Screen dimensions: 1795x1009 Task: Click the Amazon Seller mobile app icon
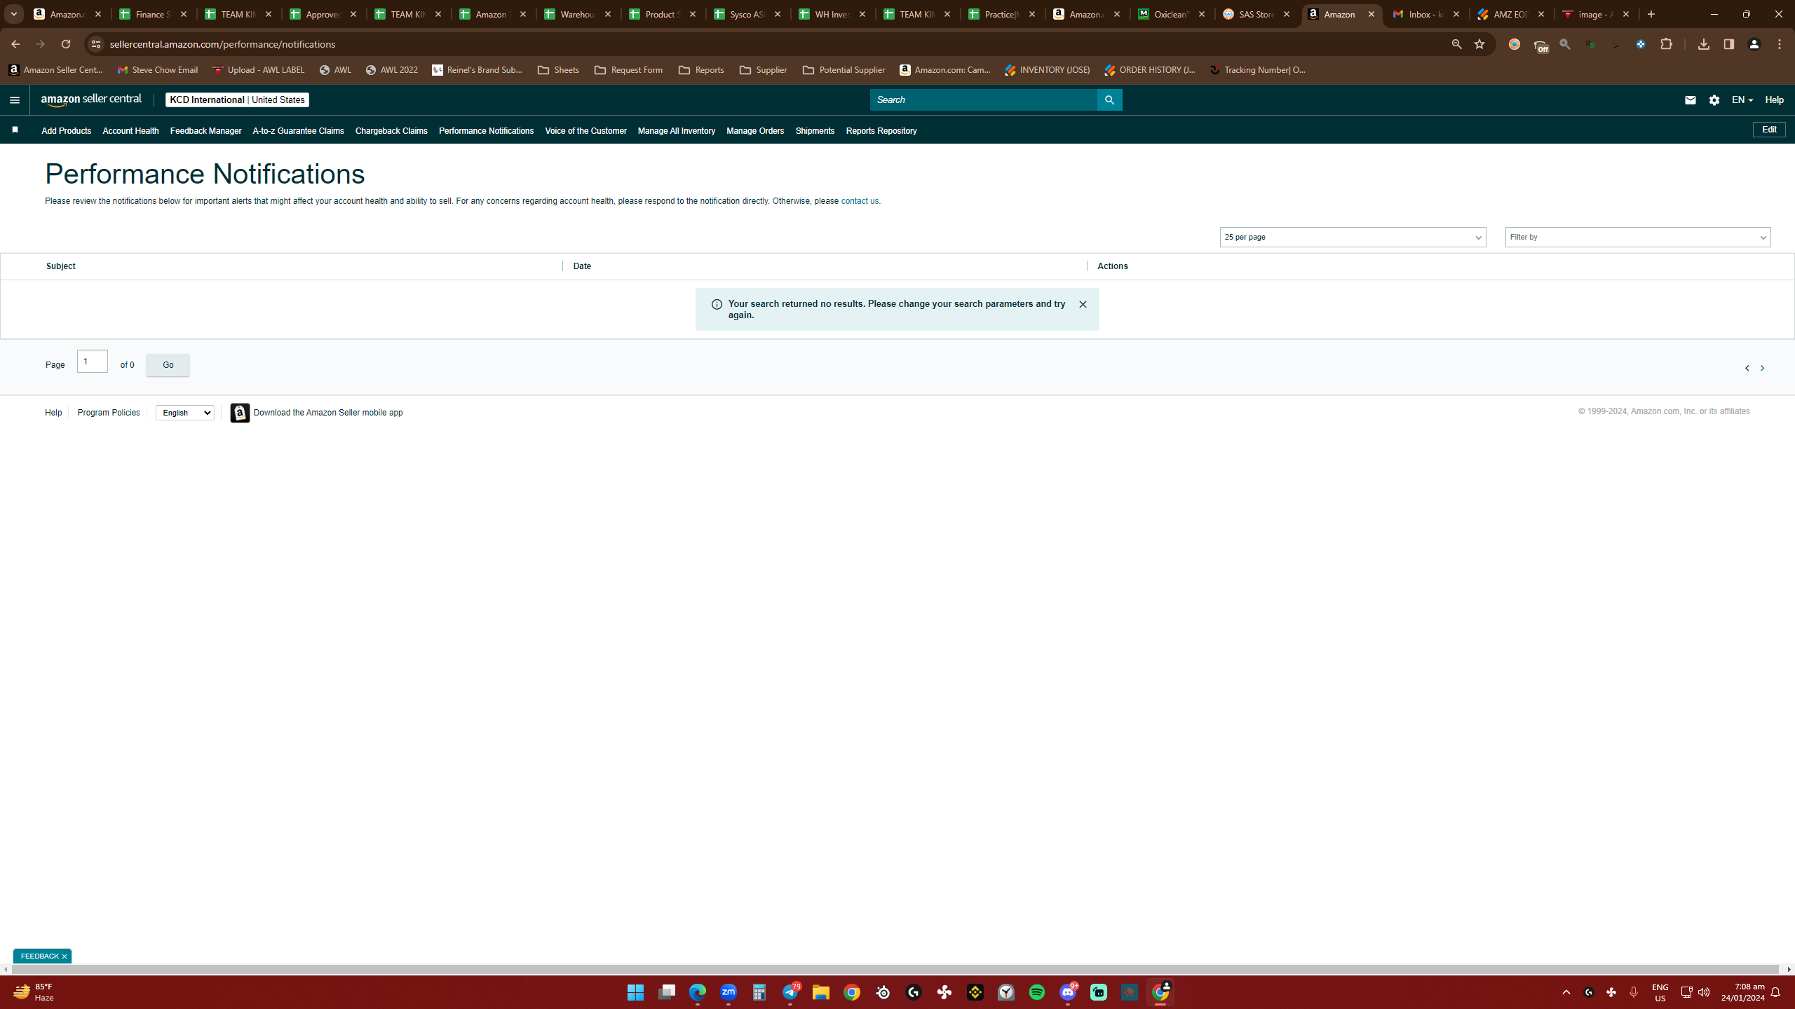click(x=240, y=413)
